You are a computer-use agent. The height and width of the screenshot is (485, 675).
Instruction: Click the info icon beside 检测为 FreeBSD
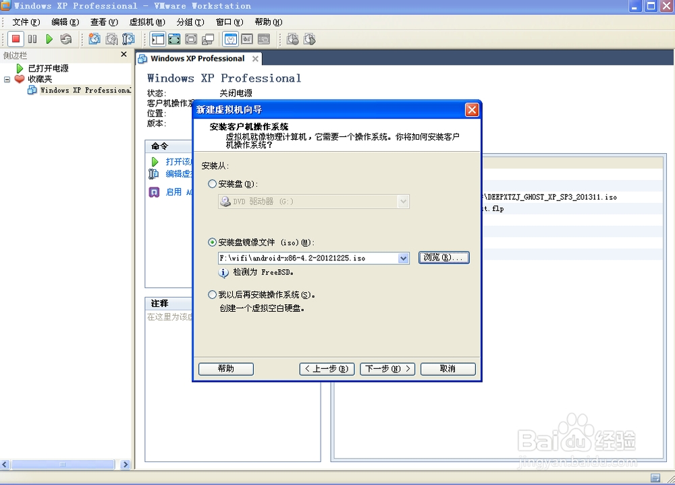pos(223,273)
